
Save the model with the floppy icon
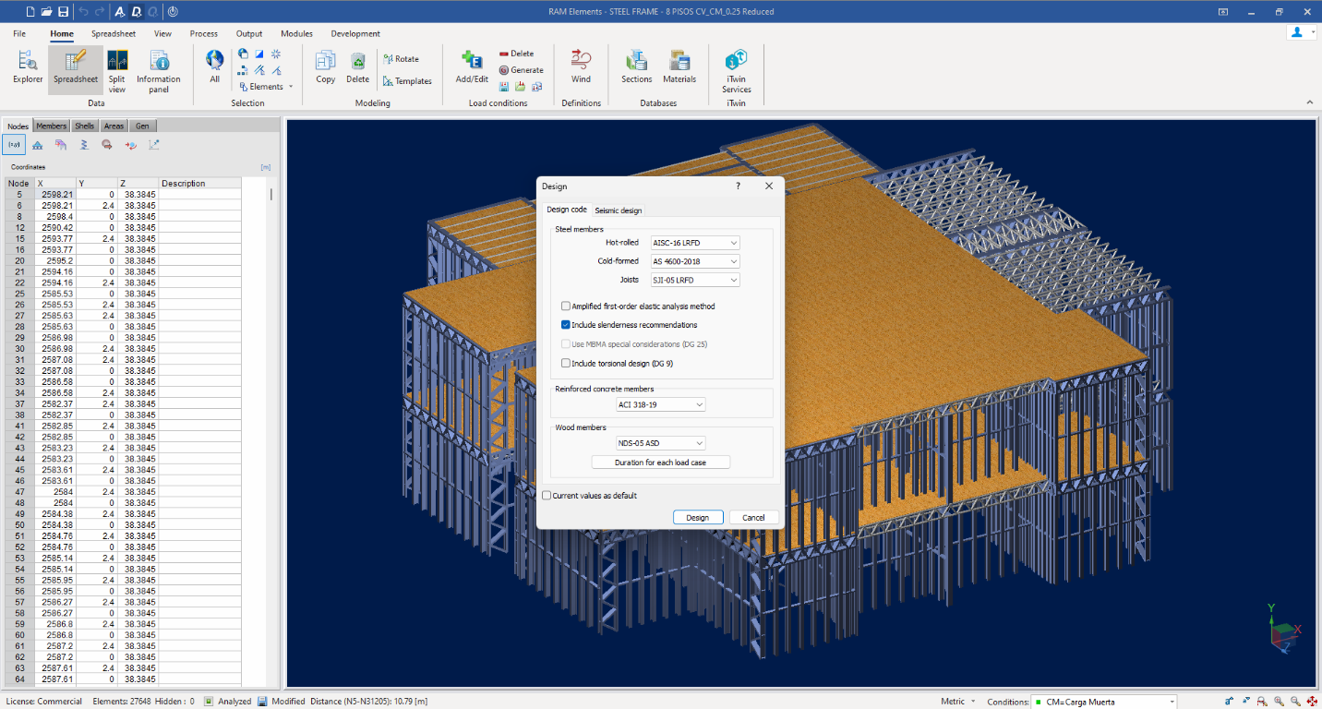63,12
